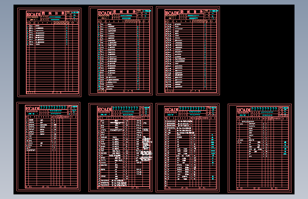Click the 图纸目录 heading on top-right sheet
Screen dimensions: 308x199
(x=191, y=12)
